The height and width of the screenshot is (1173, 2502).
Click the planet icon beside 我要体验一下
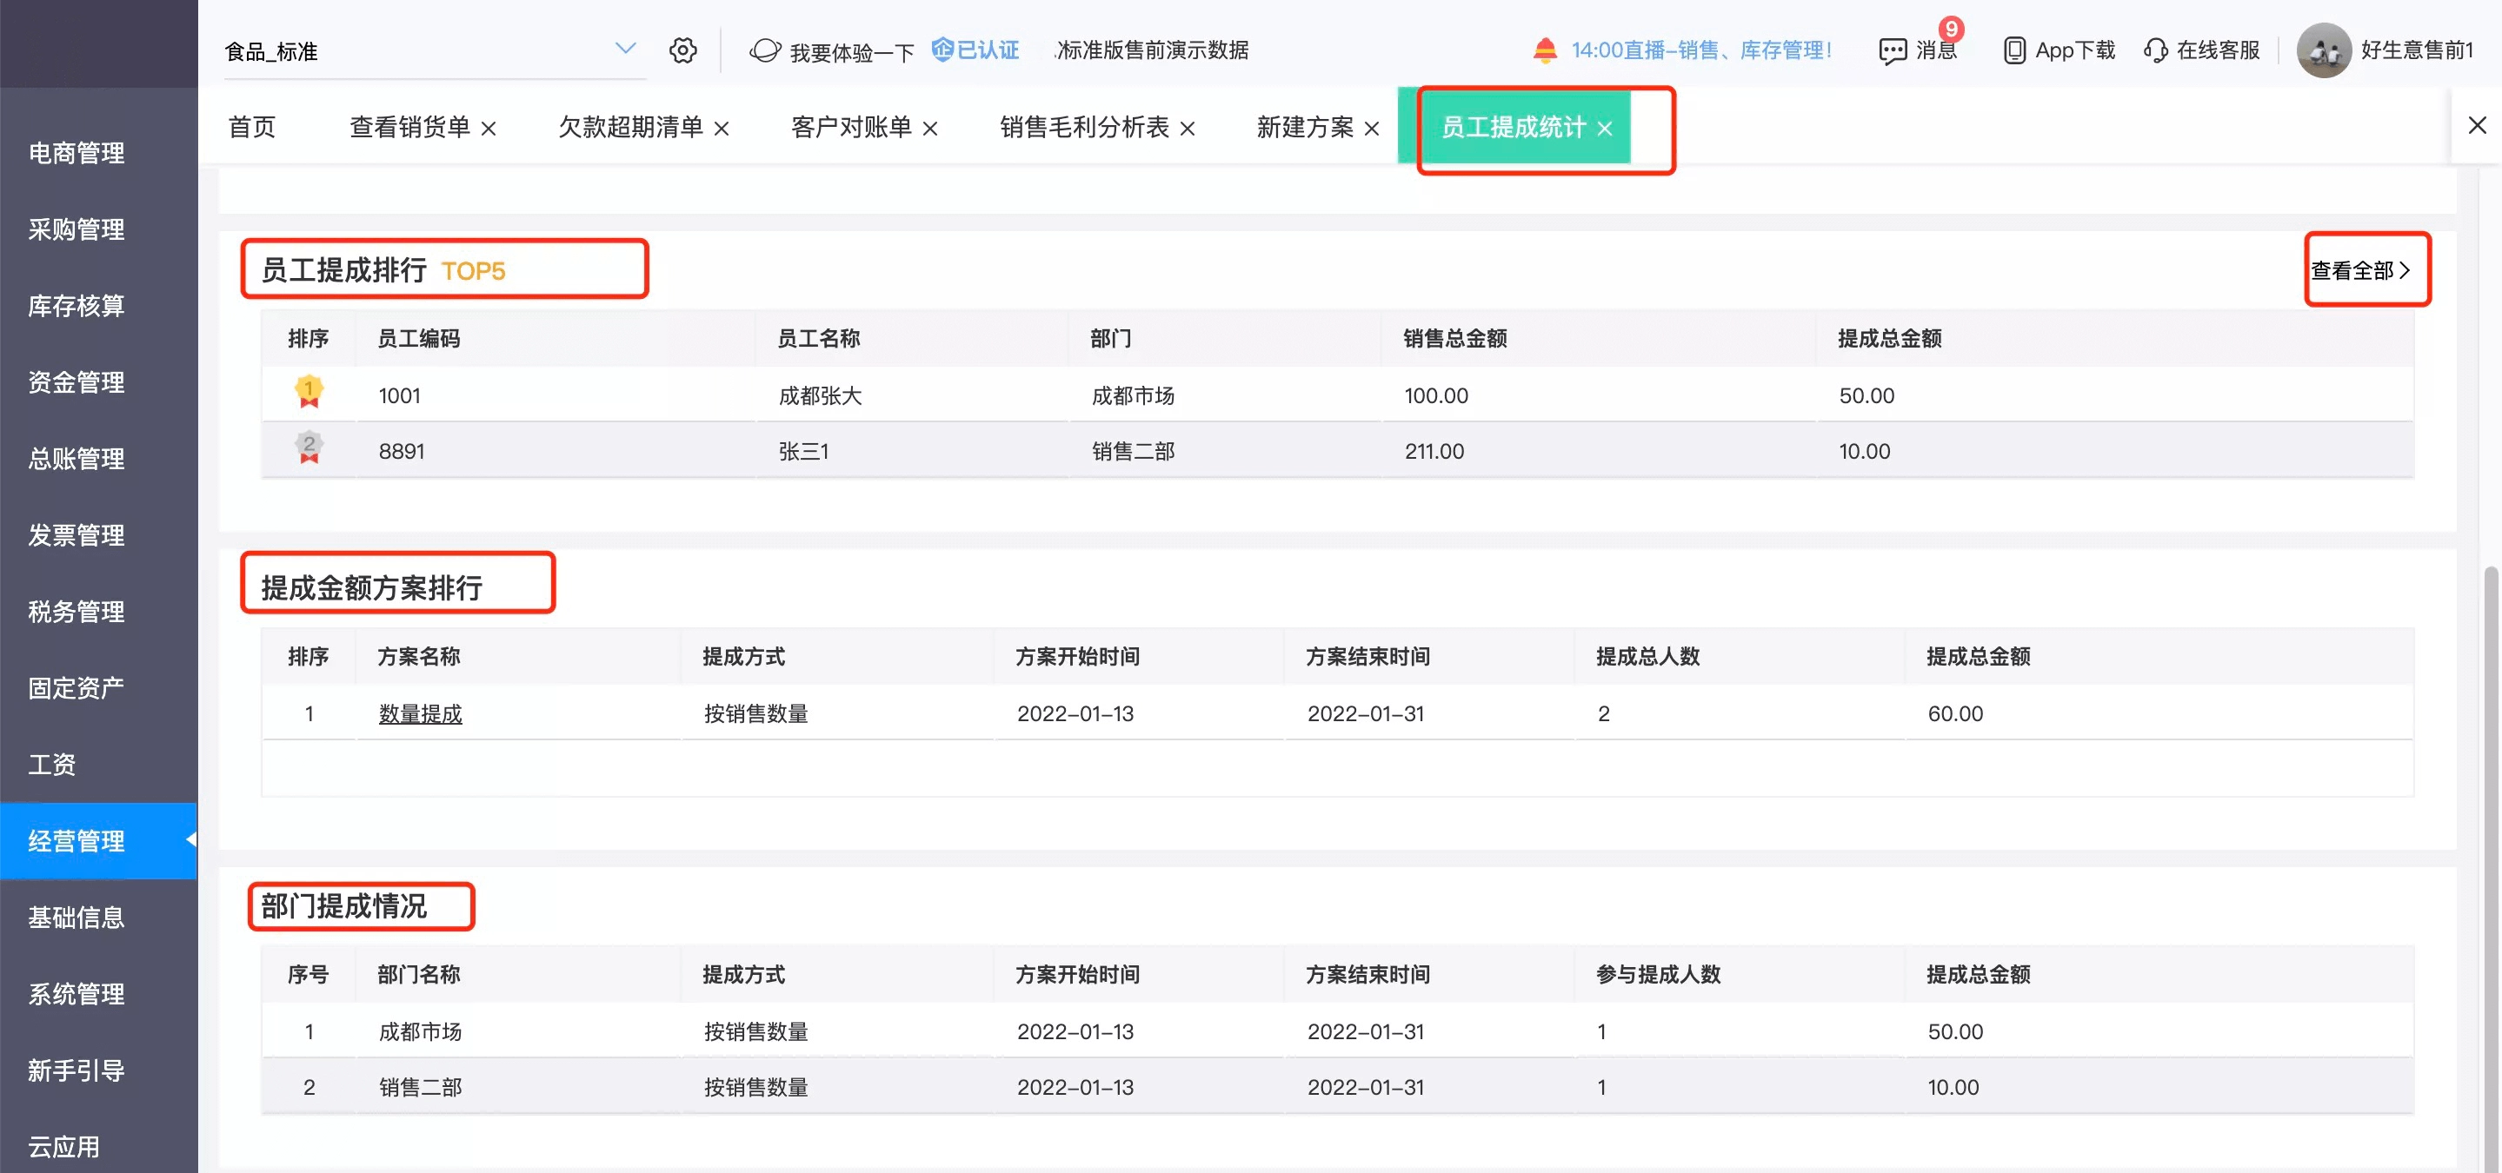[x=764, y=50]
